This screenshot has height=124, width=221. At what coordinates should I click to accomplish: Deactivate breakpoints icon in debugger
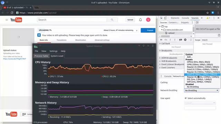point(180,40)
